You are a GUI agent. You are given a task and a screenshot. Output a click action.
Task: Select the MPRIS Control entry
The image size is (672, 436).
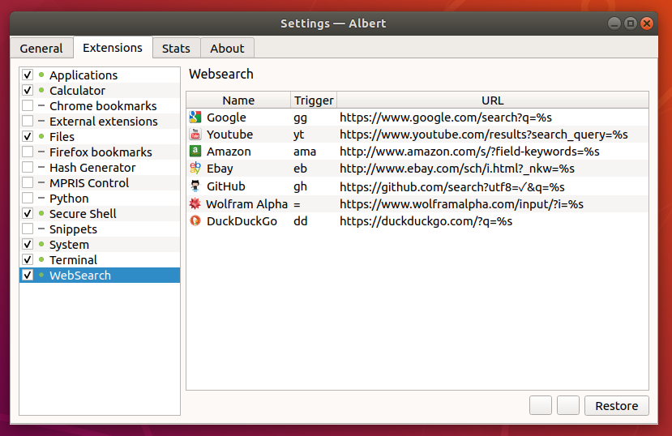click(100, 183)
